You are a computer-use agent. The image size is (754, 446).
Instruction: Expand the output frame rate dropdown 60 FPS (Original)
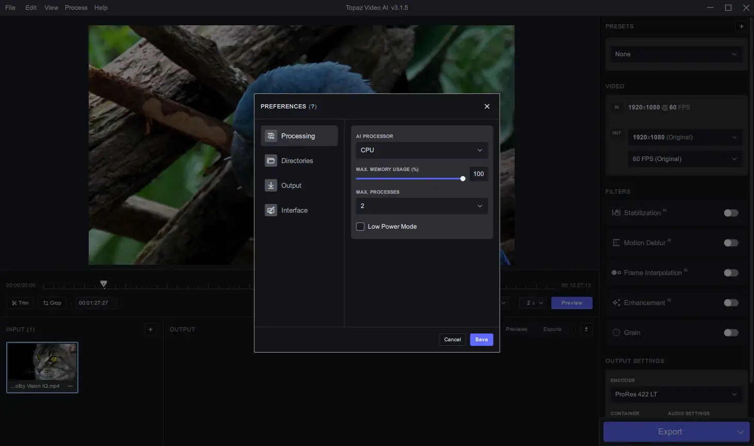coord(685,159)
